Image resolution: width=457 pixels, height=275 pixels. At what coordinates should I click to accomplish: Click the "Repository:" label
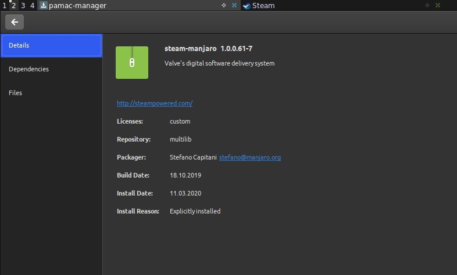tap(134, 139)
